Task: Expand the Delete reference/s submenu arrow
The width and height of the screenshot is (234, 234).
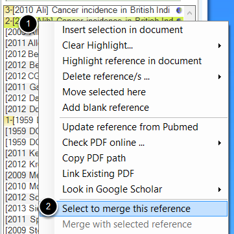Action: 220,76
